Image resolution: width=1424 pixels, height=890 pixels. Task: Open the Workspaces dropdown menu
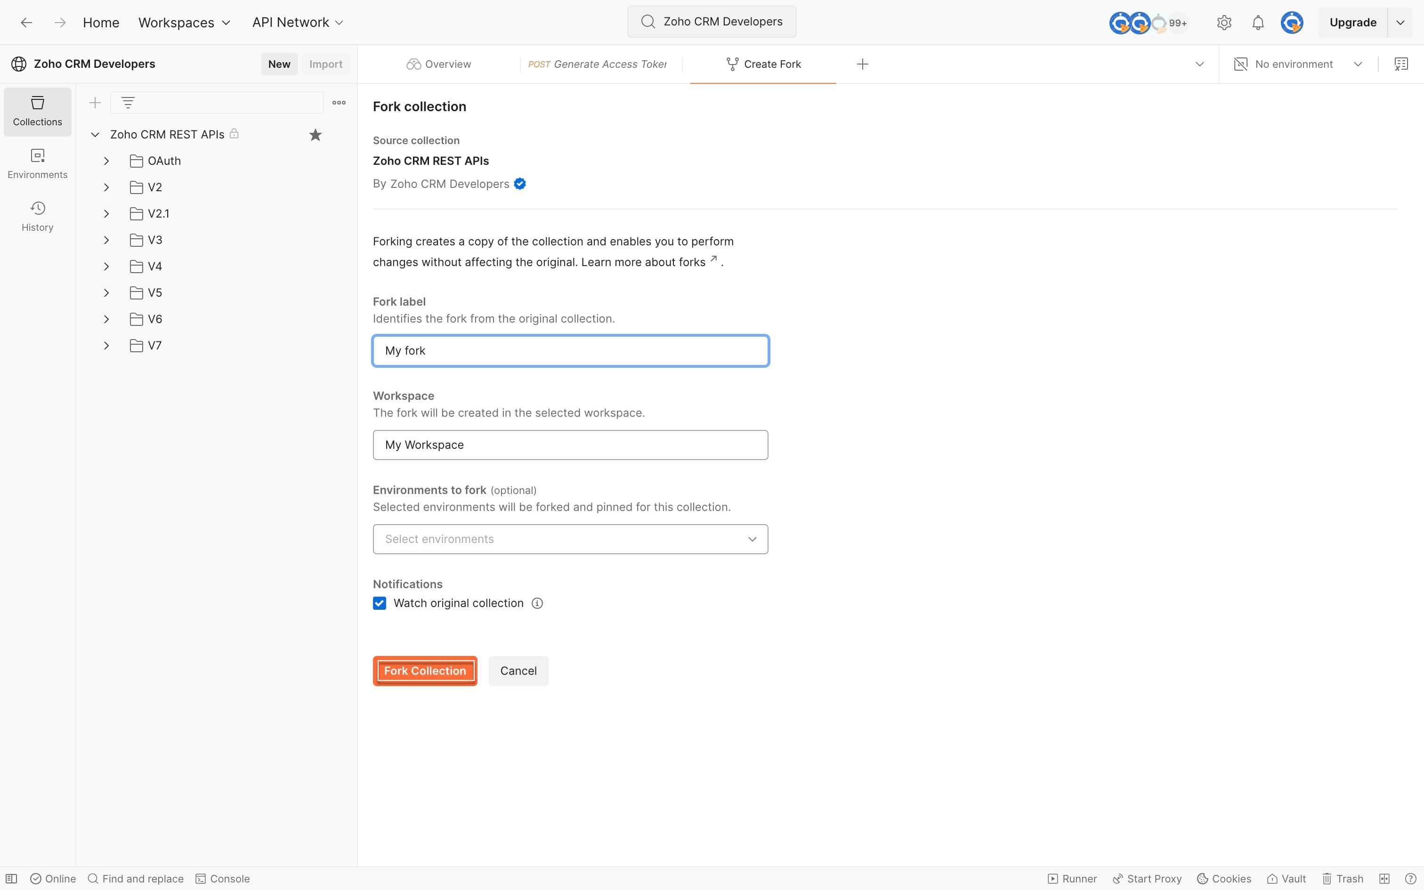[184, 23]
